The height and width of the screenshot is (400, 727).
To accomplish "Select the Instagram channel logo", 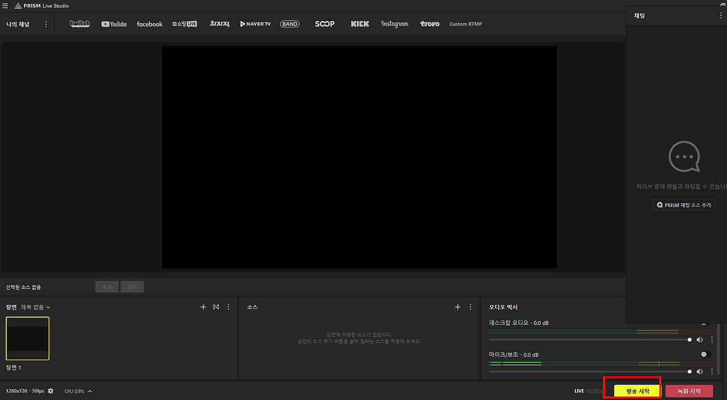I will (395, 24).
